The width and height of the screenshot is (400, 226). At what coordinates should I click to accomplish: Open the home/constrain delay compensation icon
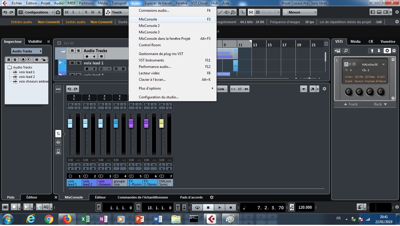pos(58,12)
